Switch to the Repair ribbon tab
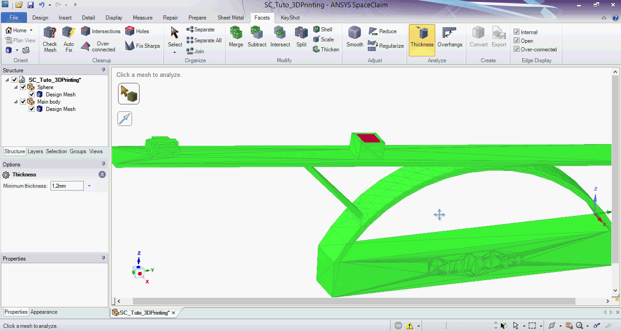 (170, 18)
